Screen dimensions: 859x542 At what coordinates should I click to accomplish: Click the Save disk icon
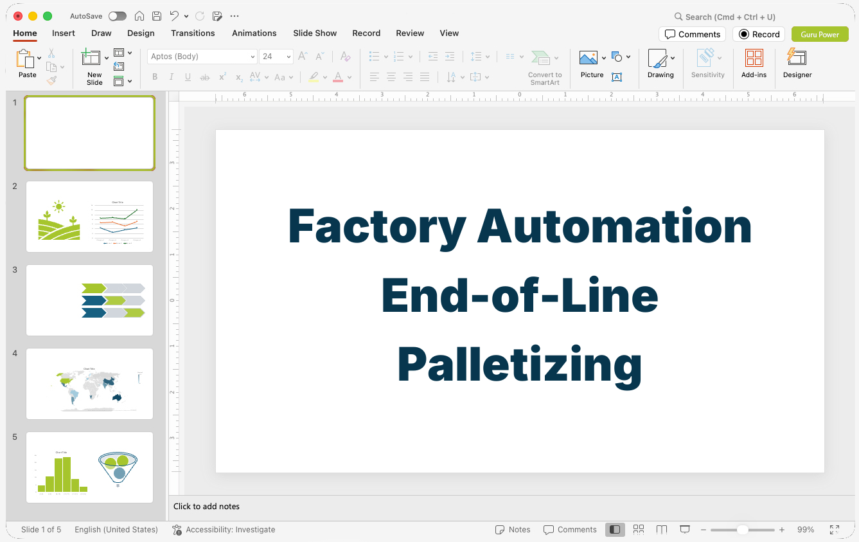(157, 16)
